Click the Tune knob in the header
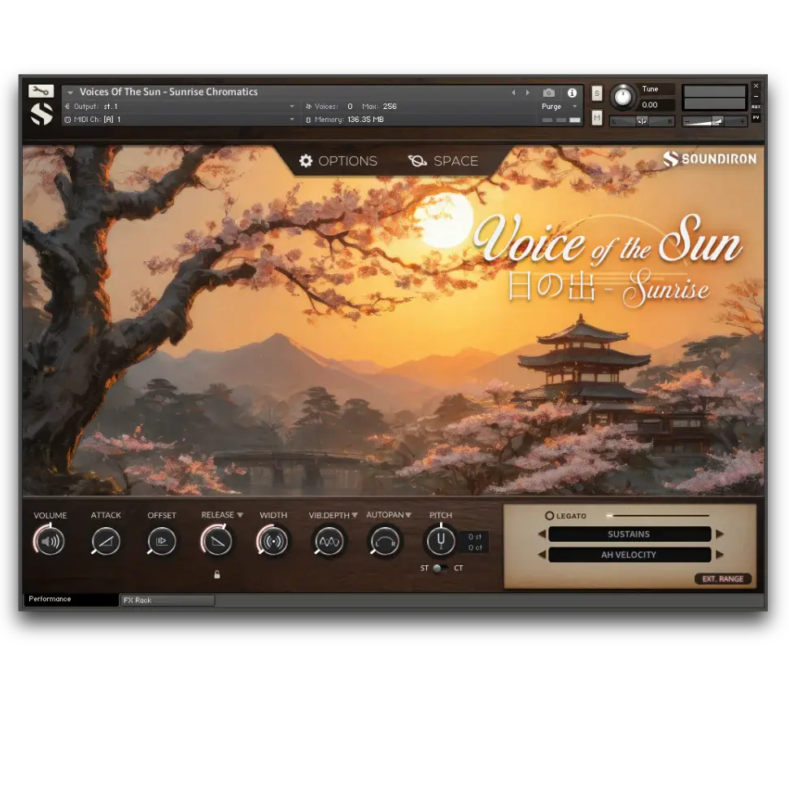This screenshot has height=789, width=789. [622, 98]
